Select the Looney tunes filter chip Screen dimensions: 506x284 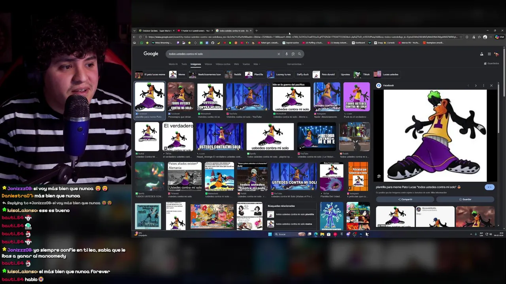pos(279,75)
